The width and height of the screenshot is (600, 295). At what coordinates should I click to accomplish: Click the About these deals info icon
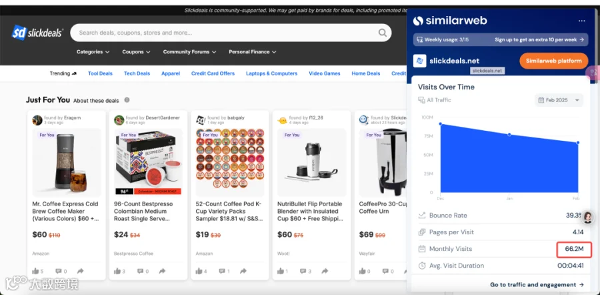[x=127, y=100]
